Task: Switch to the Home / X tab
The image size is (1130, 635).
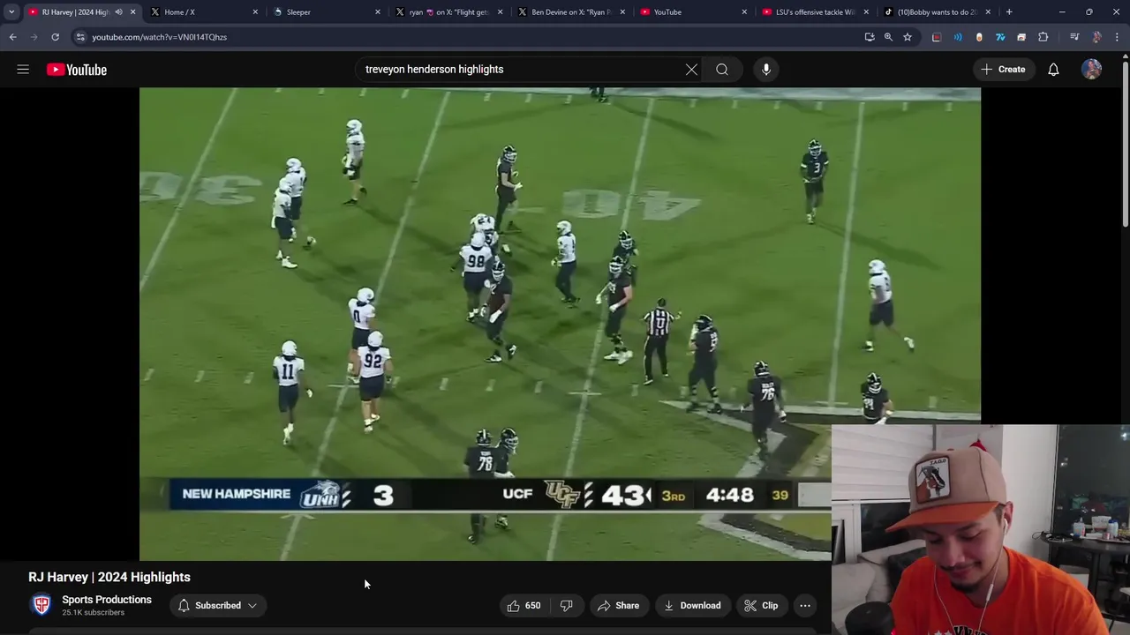Action: click(x=205, y=12)
